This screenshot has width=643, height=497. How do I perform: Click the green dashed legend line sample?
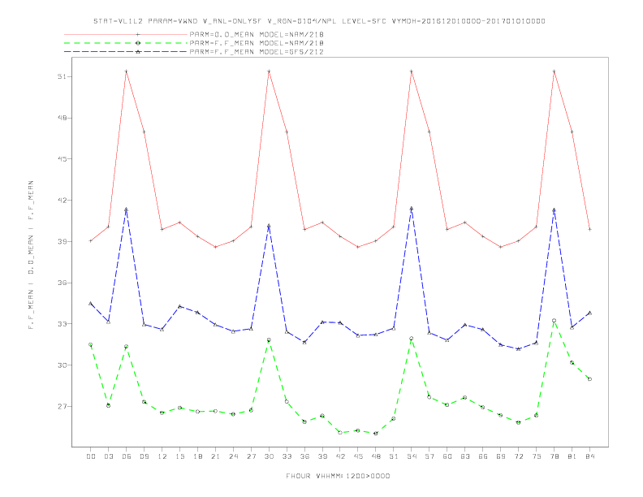click(x=126, y=43)
